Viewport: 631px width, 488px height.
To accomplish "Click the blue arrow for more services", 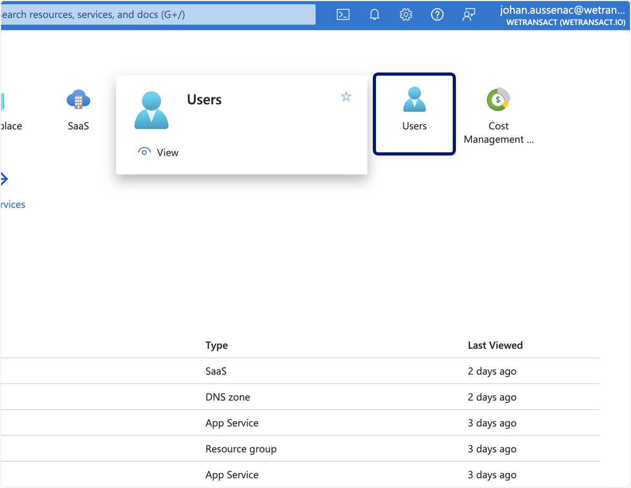I will [x=4, y=179].
